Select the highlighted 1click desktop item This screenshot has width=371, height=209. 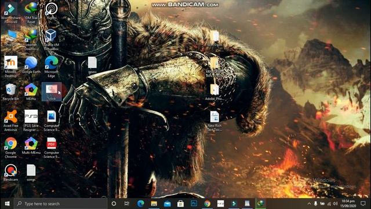click(x=52, y=92)
